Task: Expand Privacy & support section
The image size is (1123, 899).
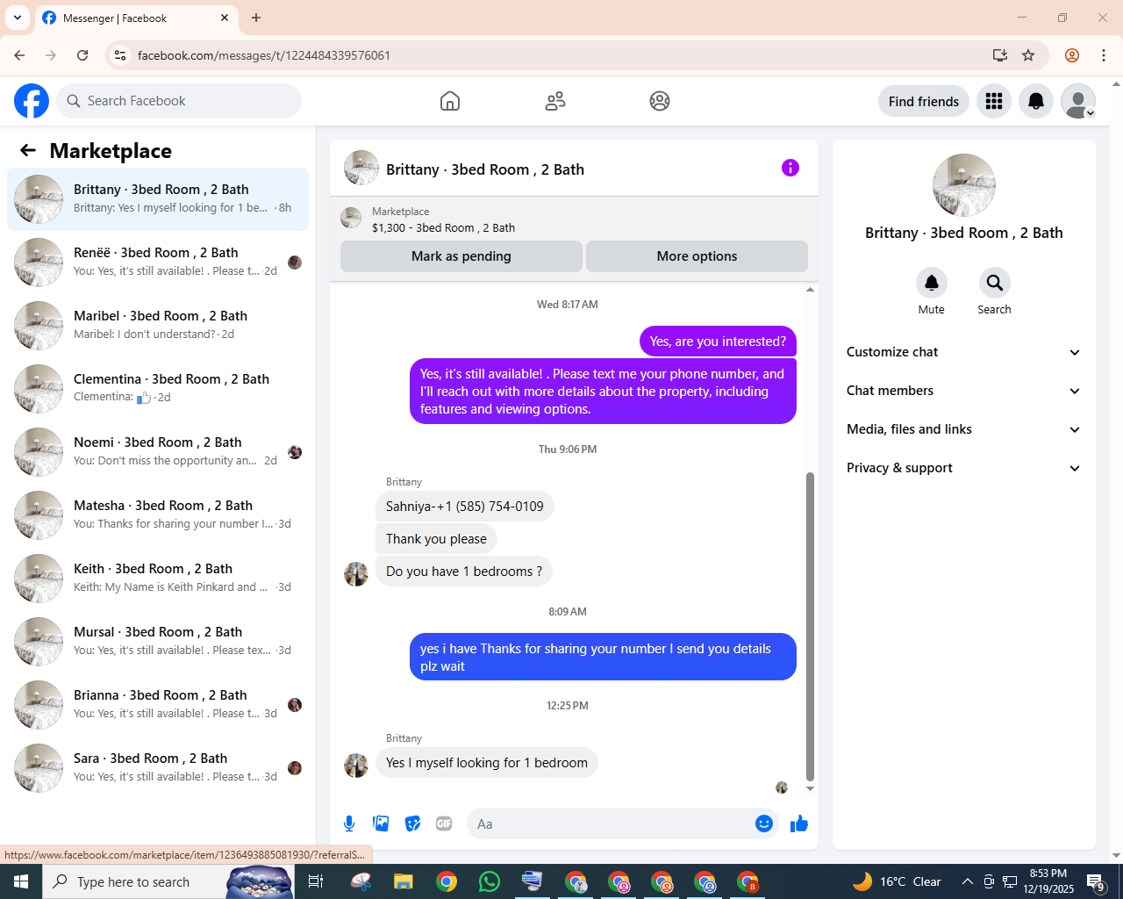Action: click(x=964, y=468)
